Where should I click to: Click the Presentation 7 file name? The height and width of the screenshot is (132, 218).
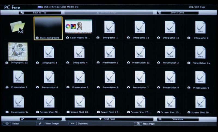coord(141,88)
